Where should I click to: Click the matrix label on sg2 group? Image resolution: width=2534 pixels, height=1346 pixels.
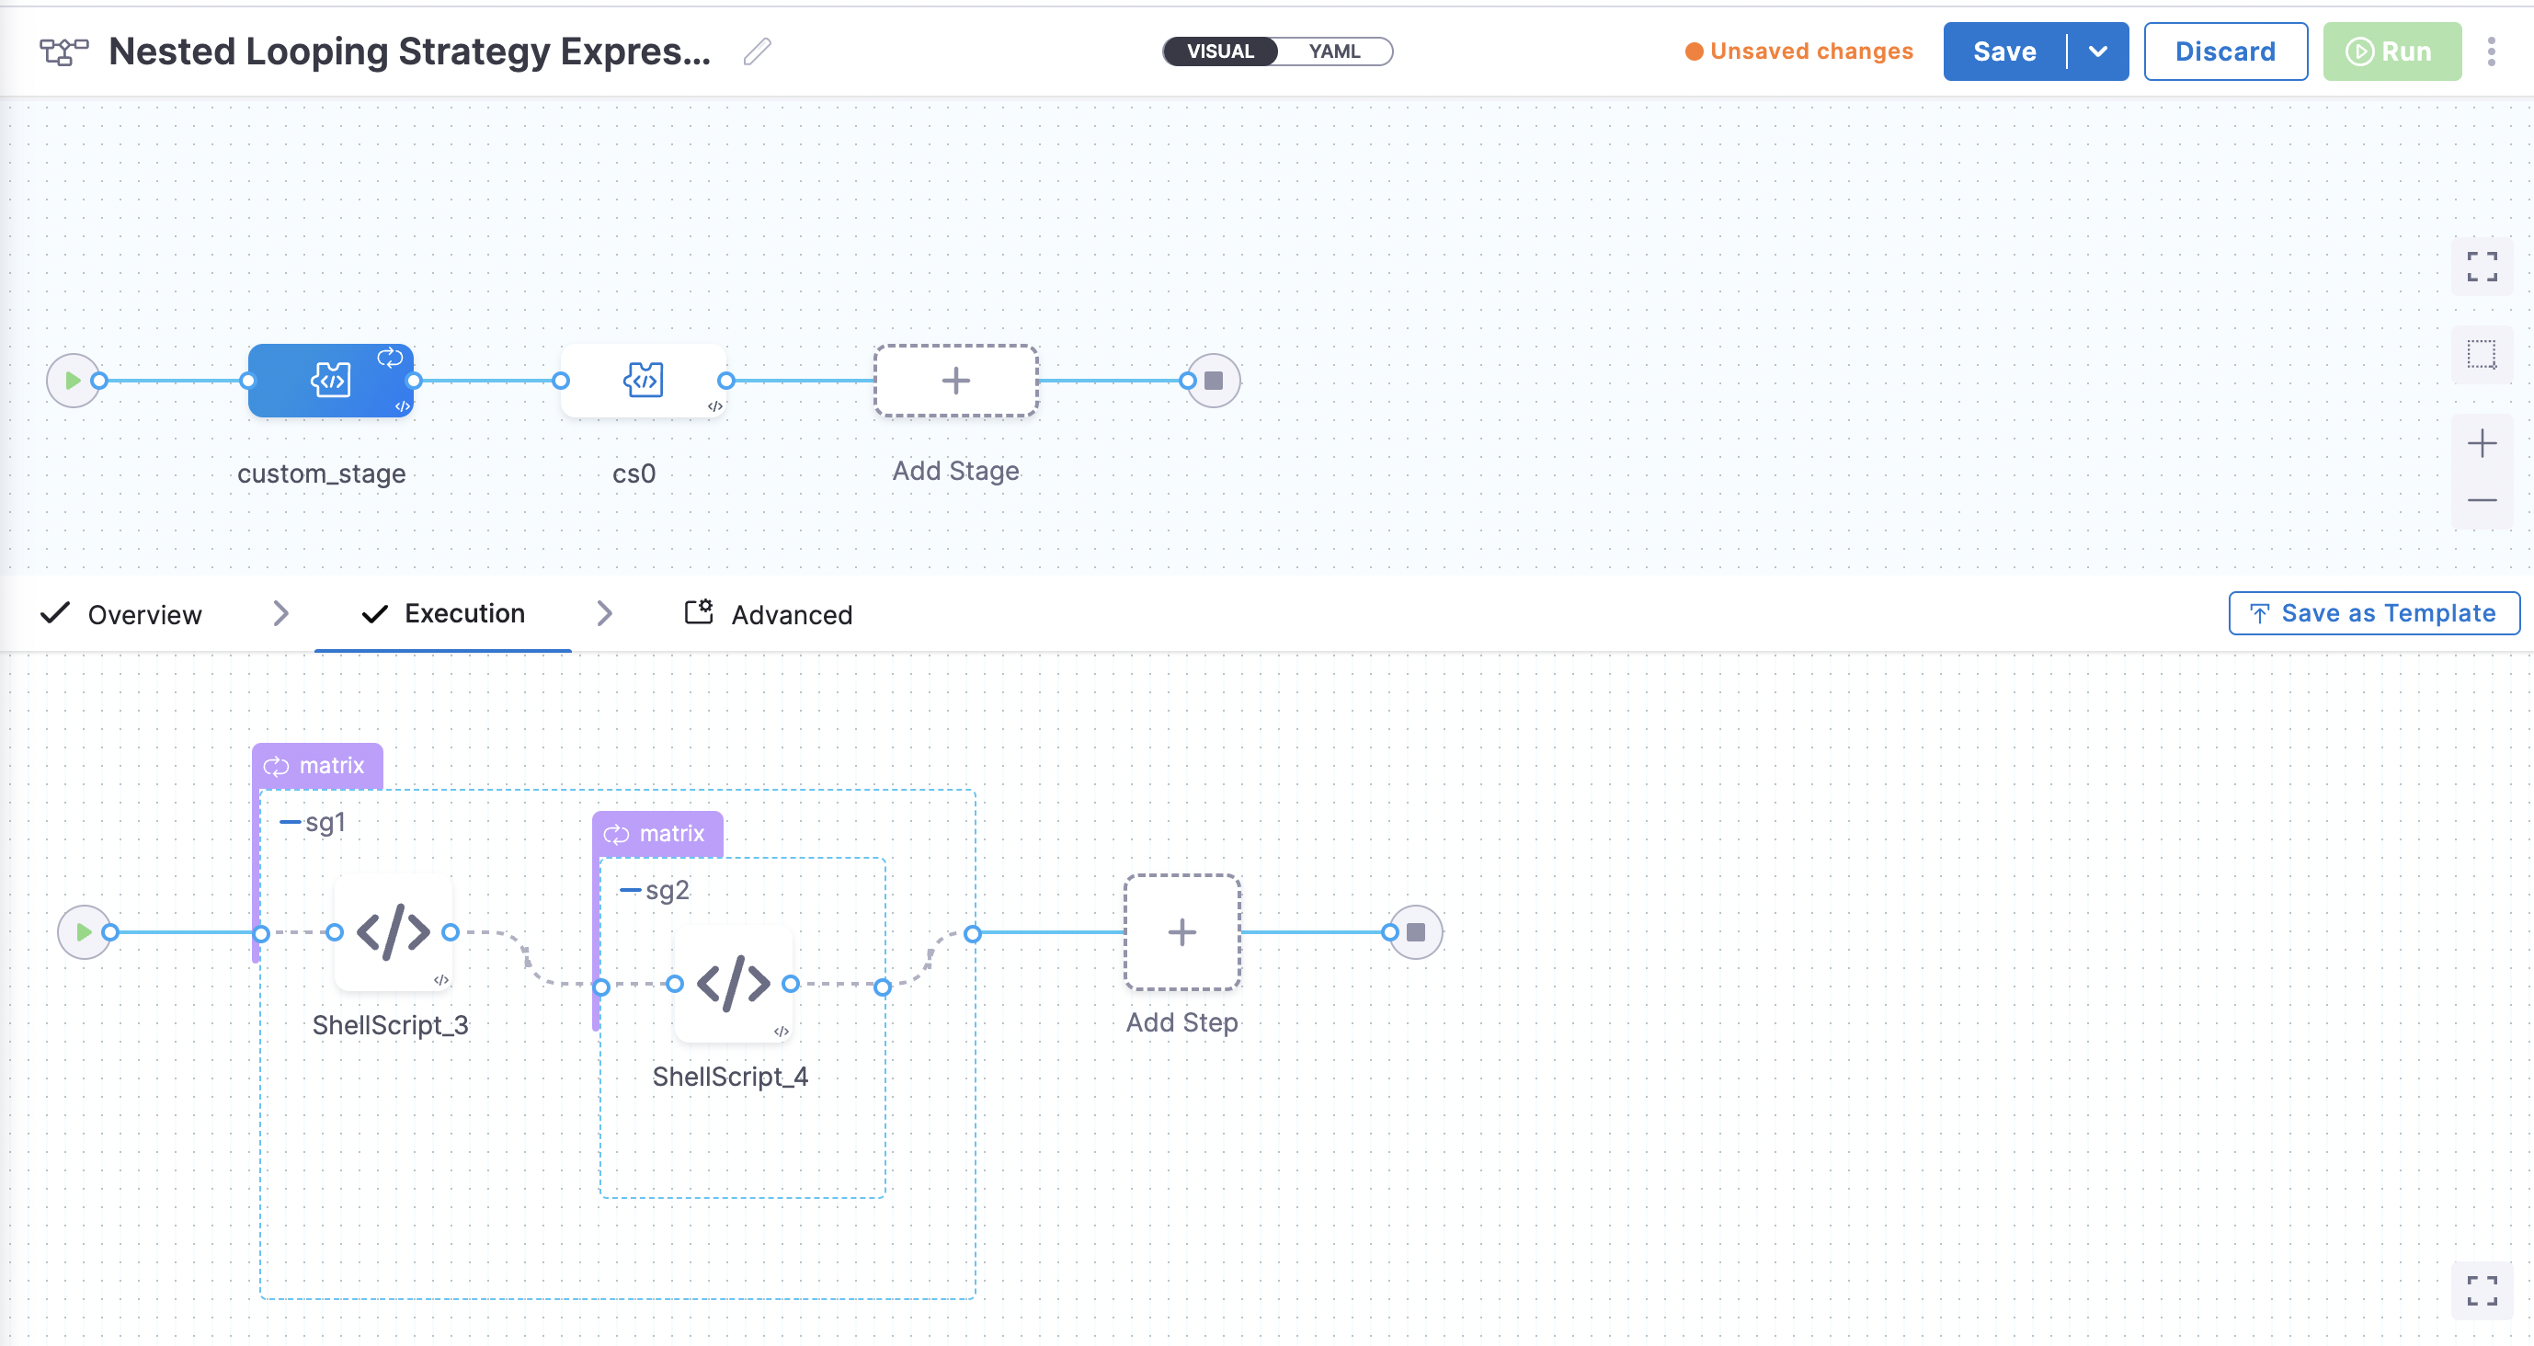click(x=656, y=835)
